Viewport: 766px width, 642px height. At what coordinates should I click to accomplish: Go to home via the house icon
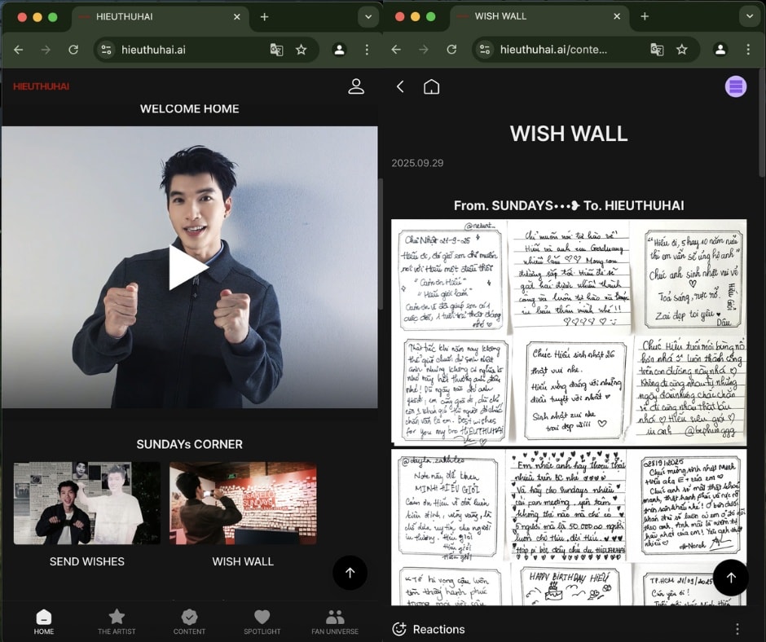[431, 86]
